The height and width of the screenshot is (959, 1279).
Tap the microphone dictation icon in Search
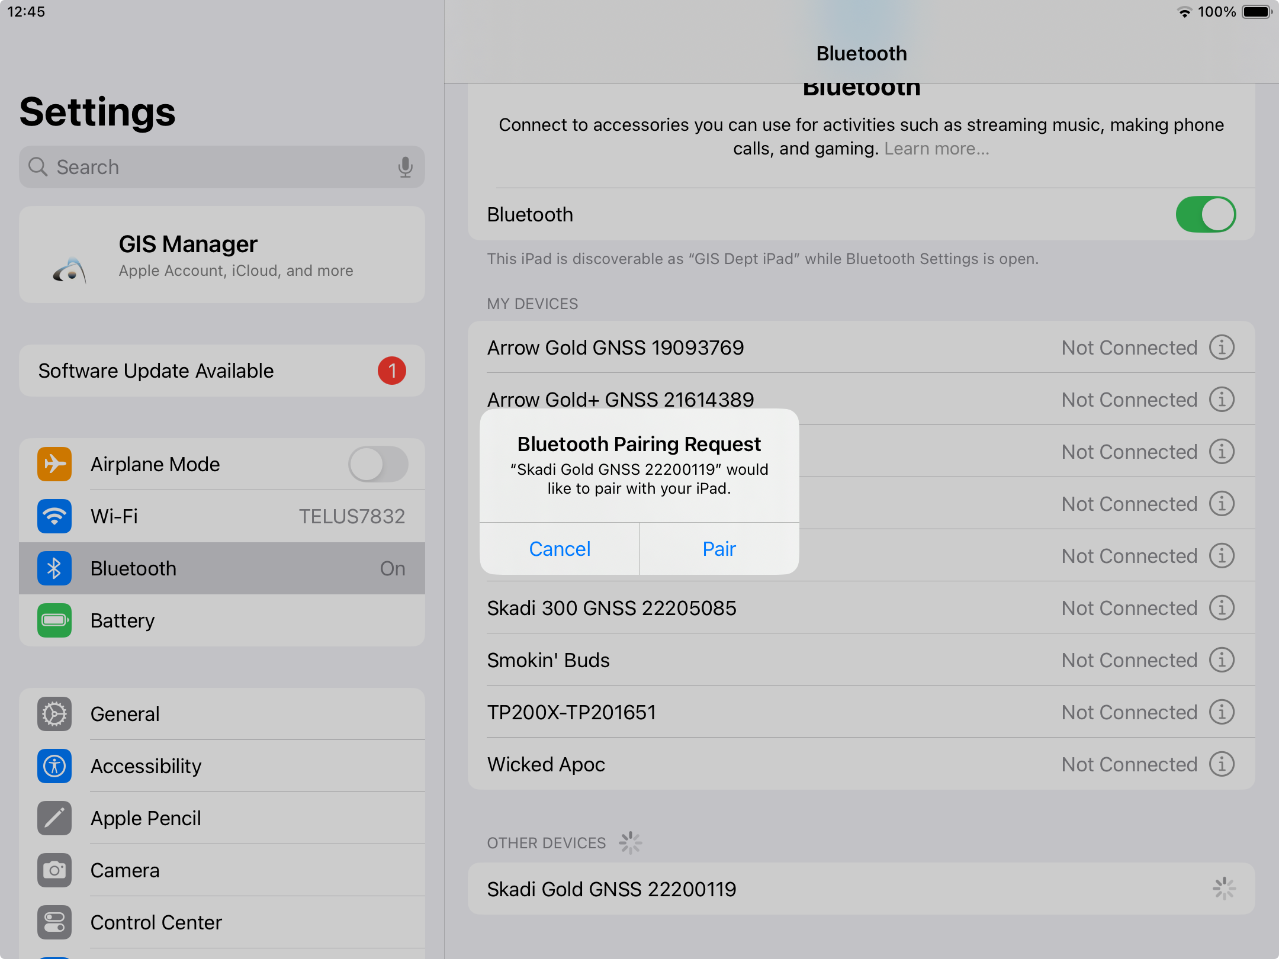click(405, 168)
